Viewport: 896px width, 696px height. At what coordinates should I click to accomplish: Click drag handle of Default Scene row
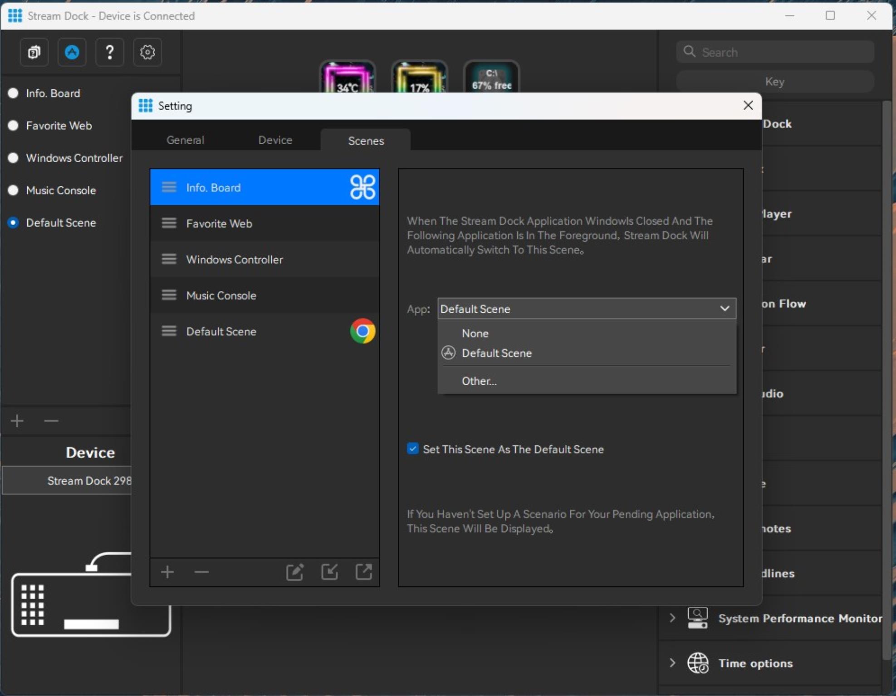[169, 331]
